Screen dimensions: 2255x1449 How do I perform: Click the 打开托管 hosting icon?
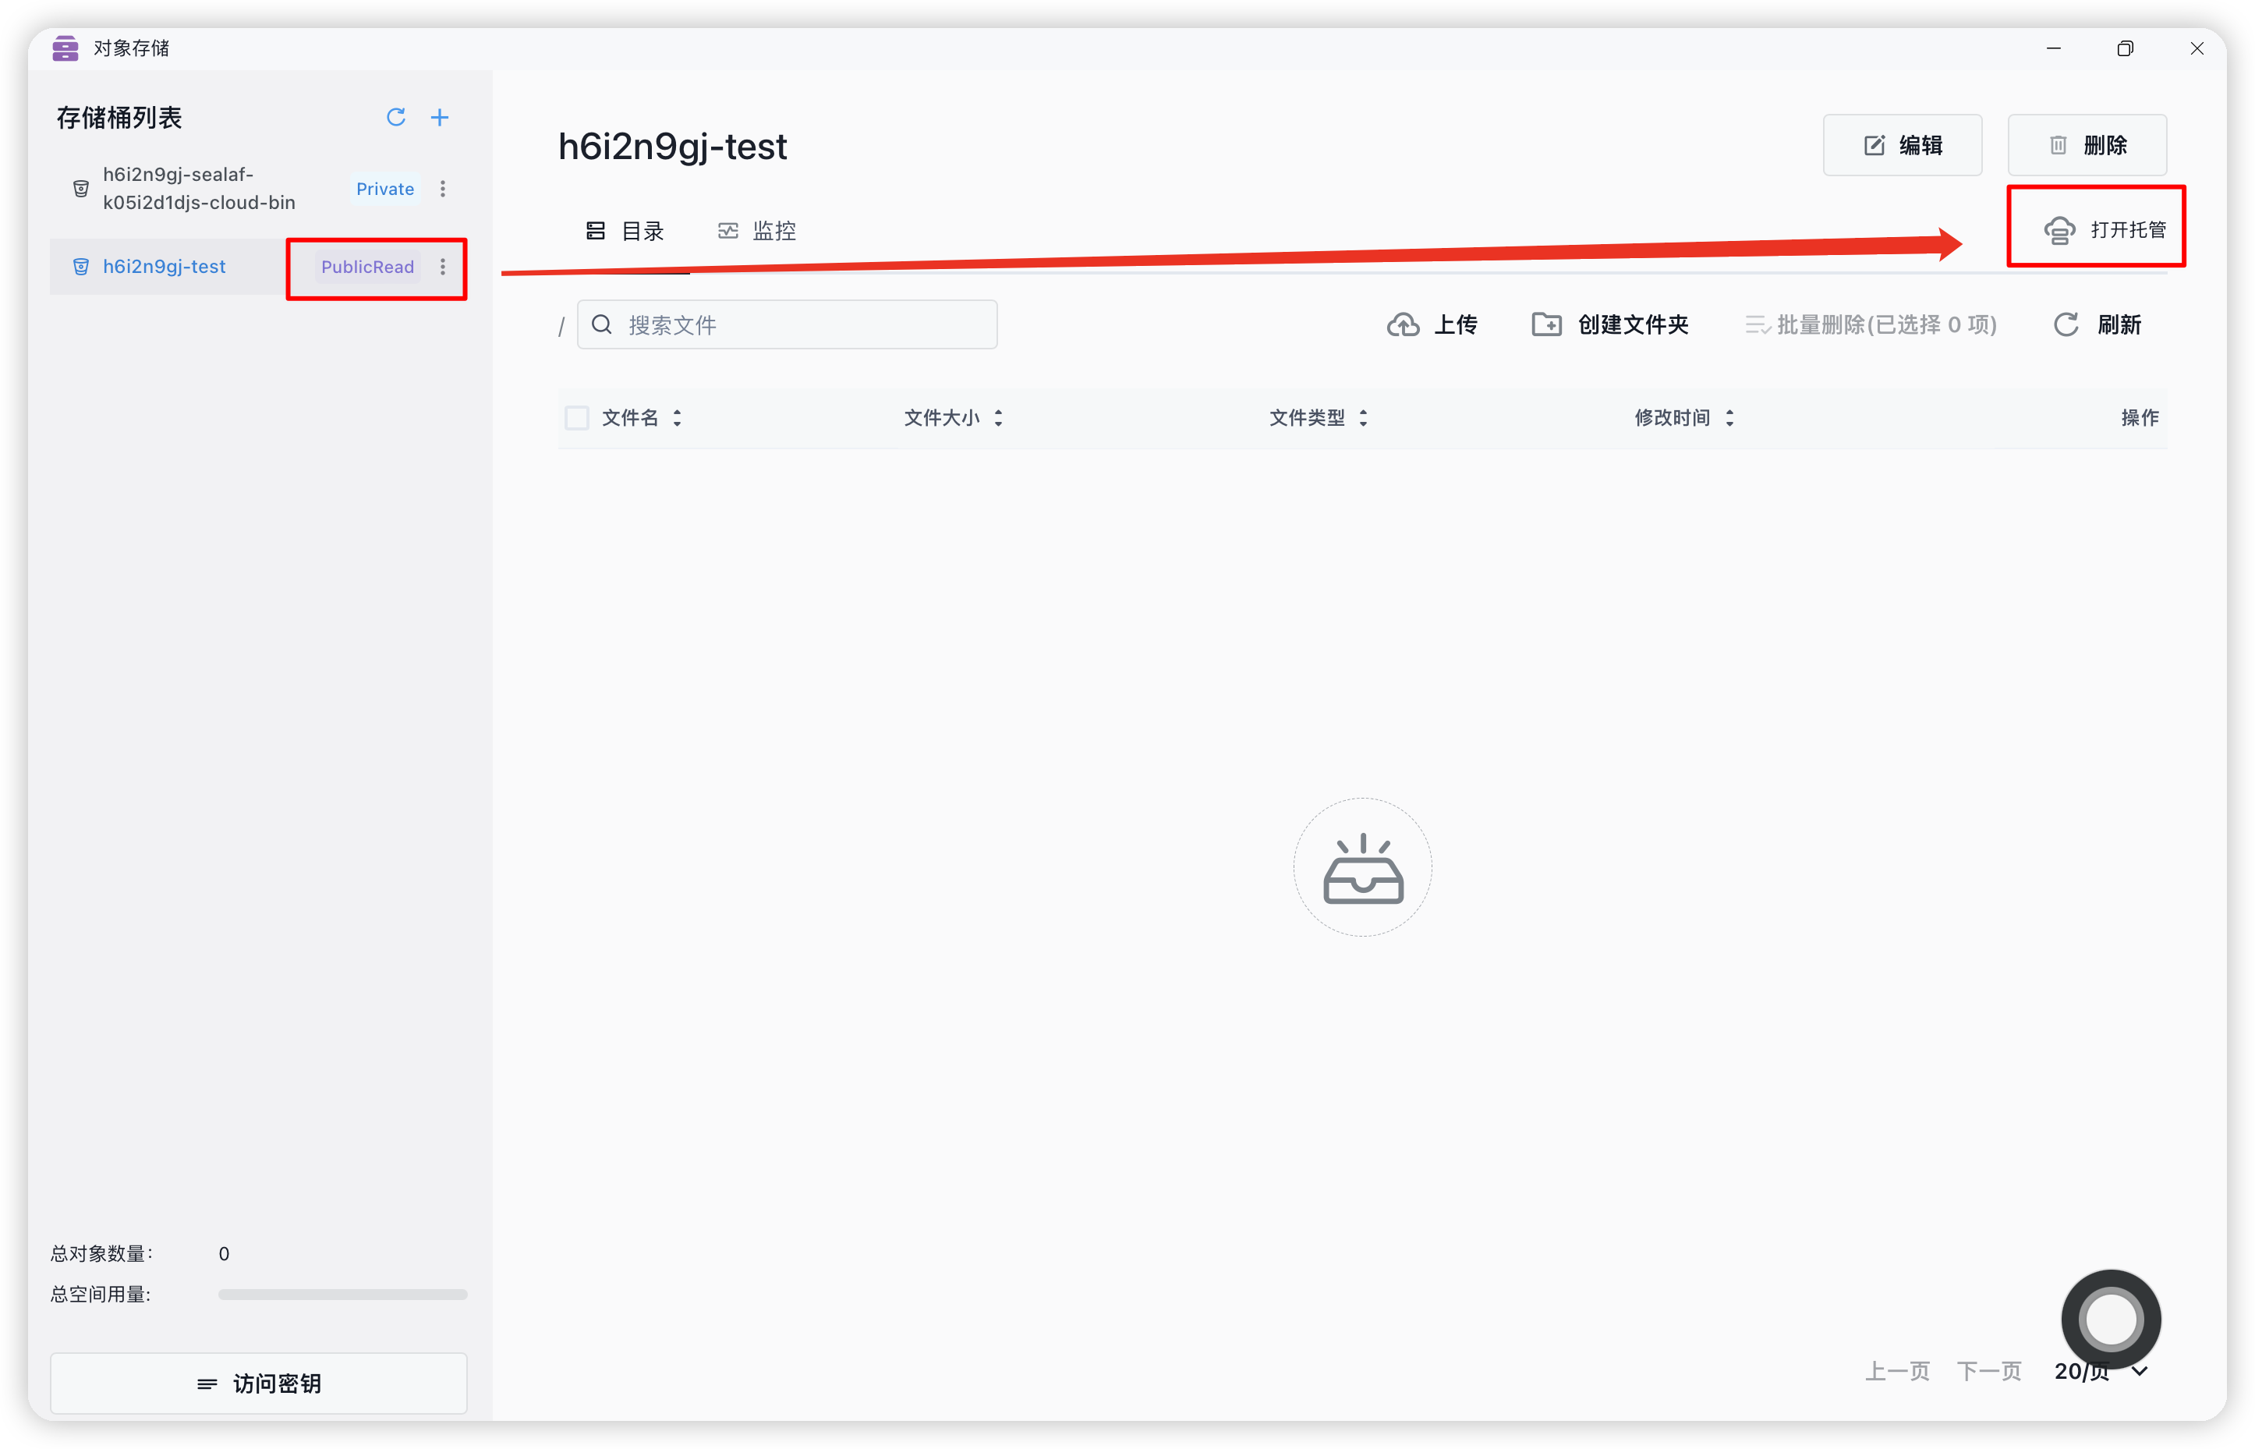click(2059, 231)
